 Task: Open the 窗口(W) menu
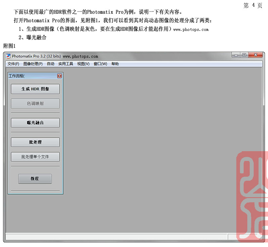pyautogui.click(x=100, y=64)
